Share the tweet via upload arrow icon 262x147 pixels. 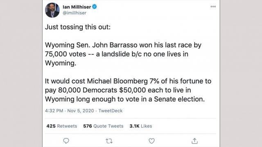pos(194,141)
